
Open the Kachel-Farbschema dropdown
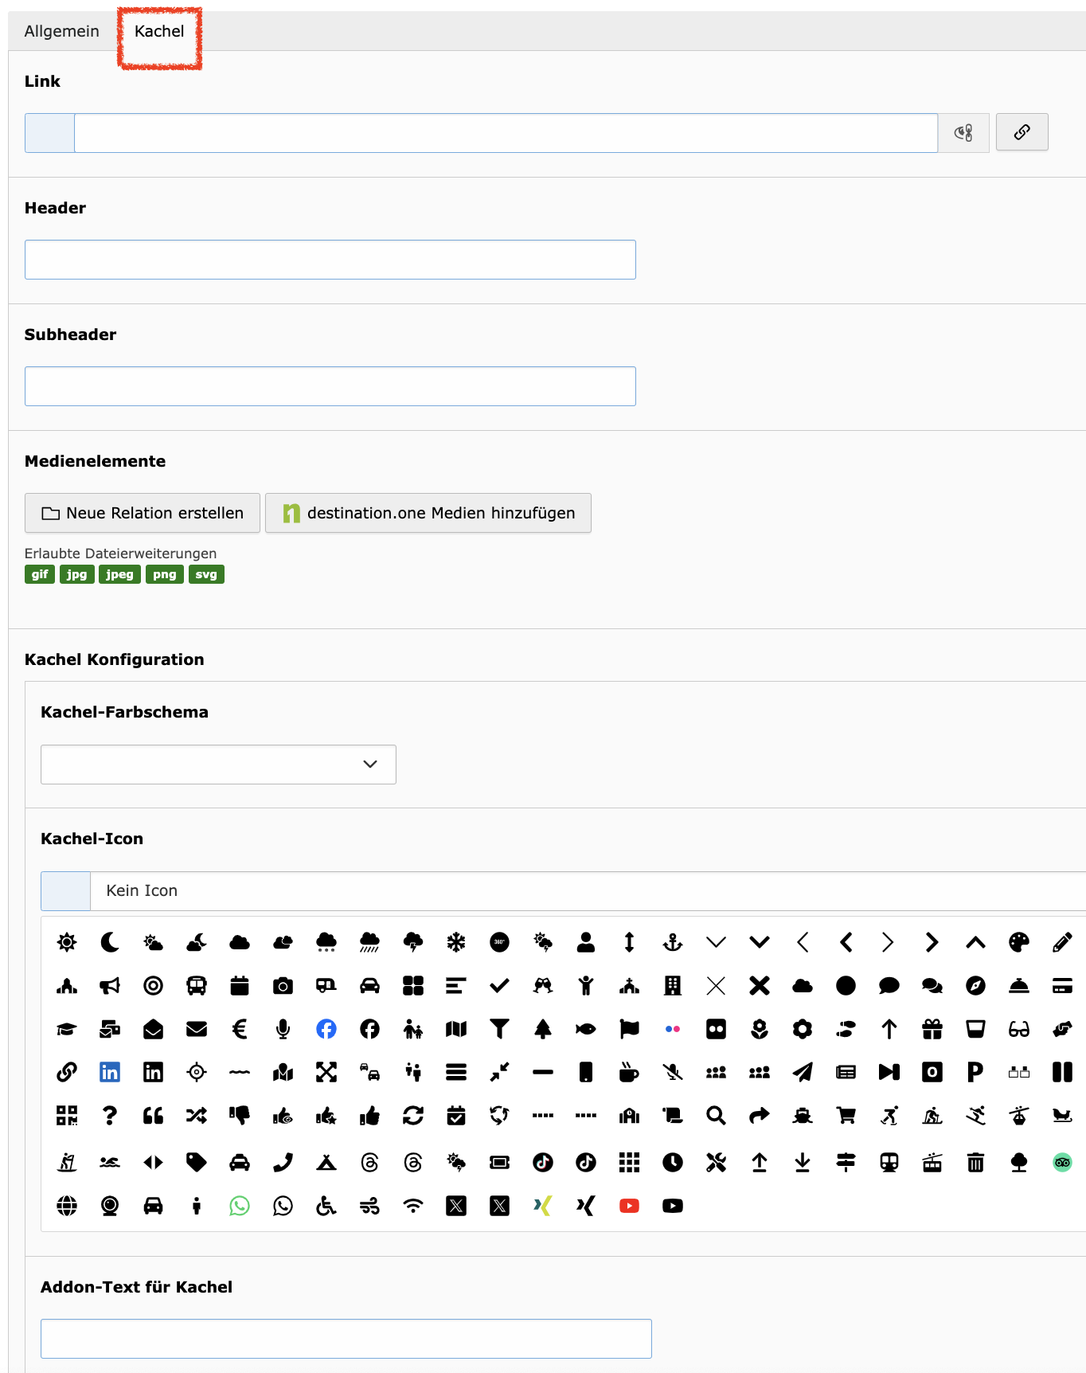pos(218,765)
